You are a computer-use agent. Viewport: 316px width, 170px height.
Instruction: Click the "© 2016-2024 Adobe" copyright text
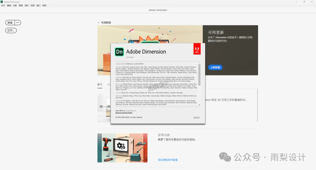(129, 117)
